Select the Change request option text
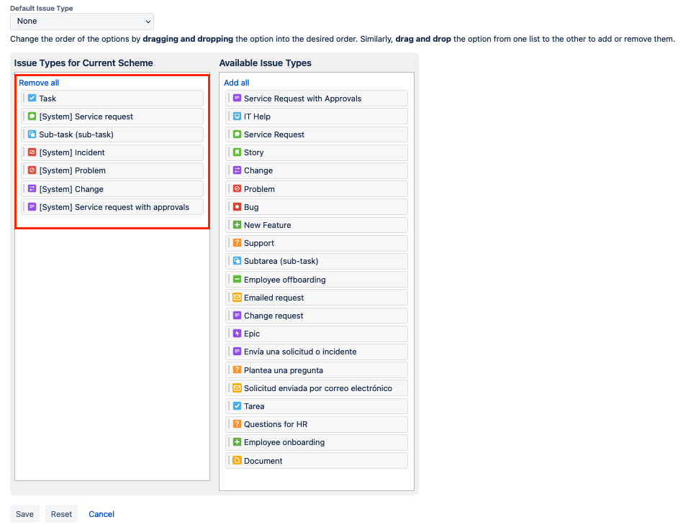Image resolution: width=683 pixels, height=527 pixels. click(x=273, y=316)
